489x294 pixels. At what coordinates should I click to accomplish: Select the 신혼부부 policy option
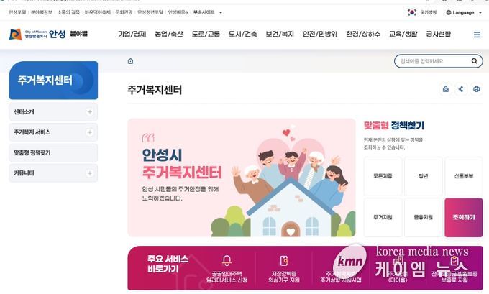click(x=463, y=176)
